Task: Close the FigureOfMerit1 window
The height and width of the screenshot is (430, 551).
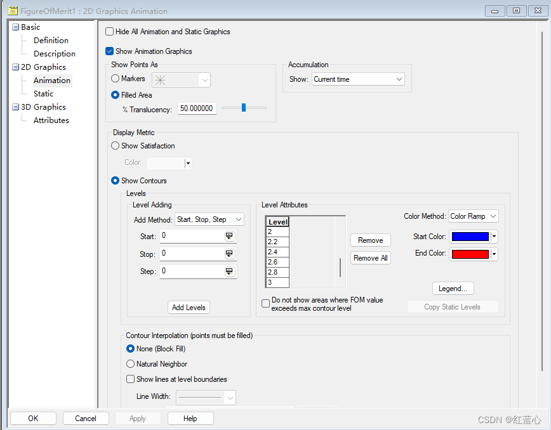Action: coord(538,11)
